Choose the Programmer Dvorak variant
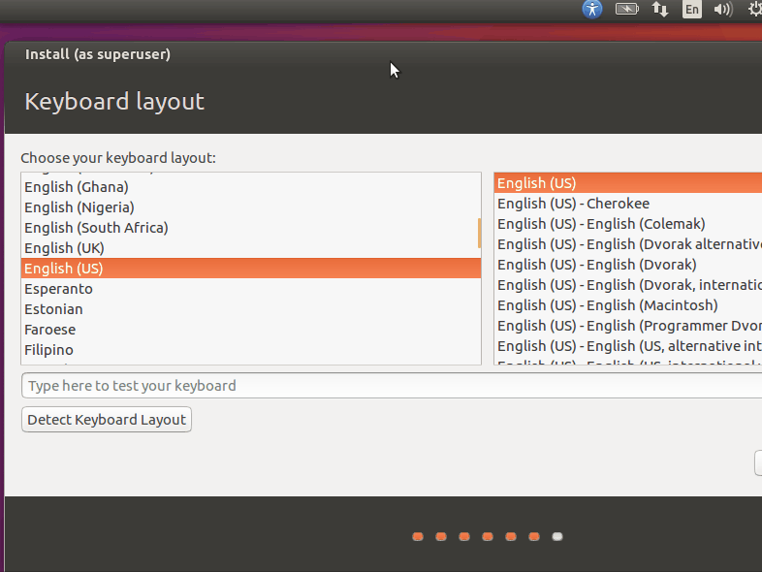This screenshot has width=762, height=572. (x=628, y=326)
